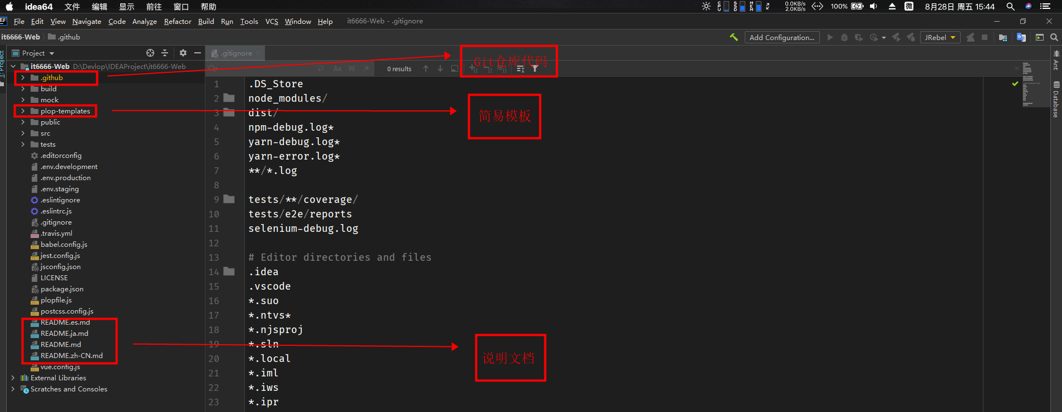
Task: Select README.zh-CN.md file
Action: (71, 356)
